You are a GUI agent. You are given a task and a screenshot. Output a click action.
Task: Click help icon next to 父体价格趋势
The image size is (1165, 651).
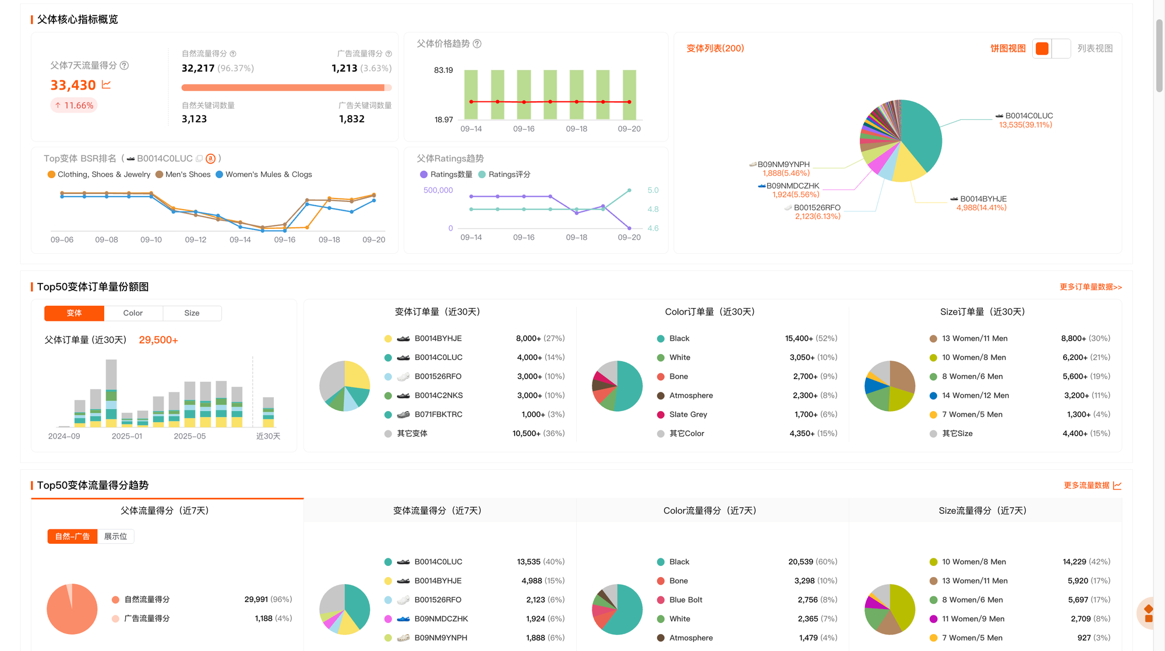(x=477, y=44)
